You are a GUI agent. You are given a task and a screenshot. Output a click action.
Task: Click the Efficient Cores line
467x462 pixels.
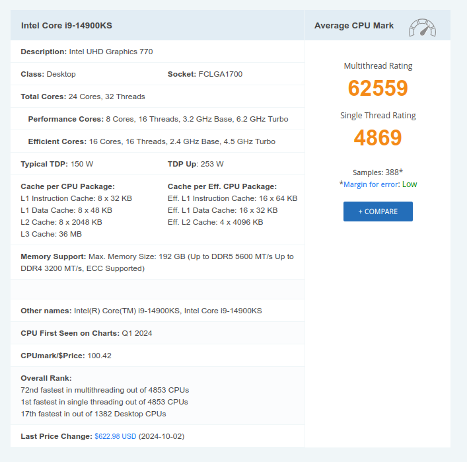pyautogui.click(x=152, y=141)
